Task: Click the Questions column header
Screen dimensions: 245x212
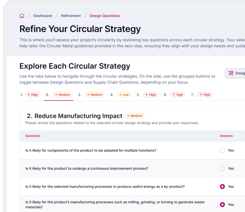Action: pyautogui.click(x=33, y=136)
